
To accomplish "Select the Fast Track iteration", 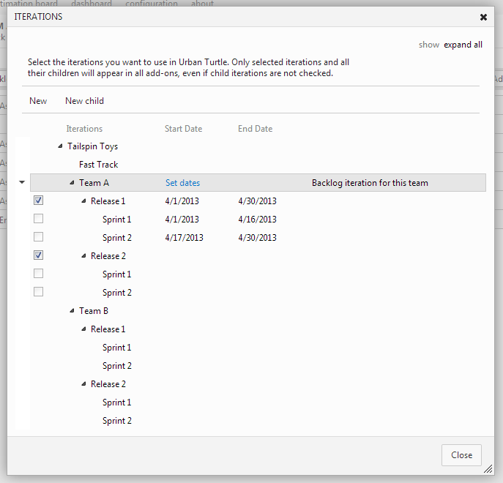I will pos(98,165).
